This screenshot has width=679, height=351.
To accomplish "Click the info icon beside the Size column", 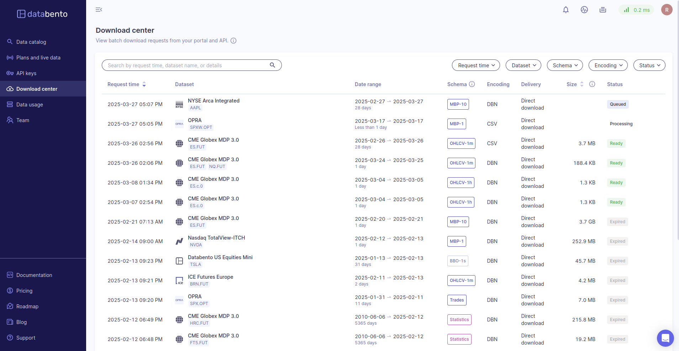I will (x=592, y=84).
